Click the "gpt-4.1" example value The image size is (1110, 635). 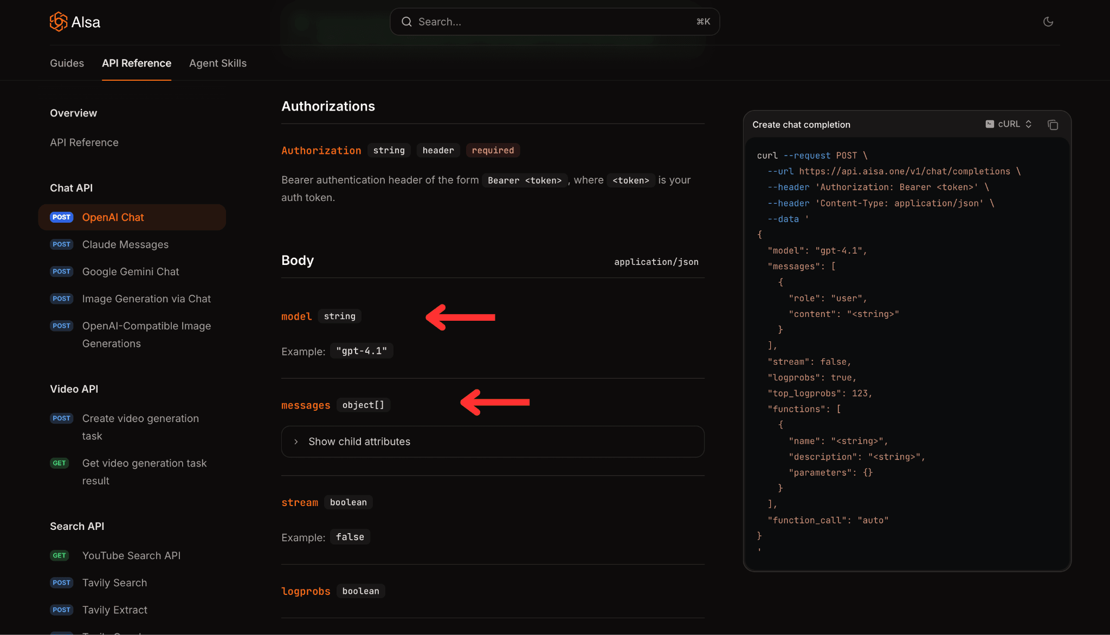pyautogui.click(x=362, y=351)
